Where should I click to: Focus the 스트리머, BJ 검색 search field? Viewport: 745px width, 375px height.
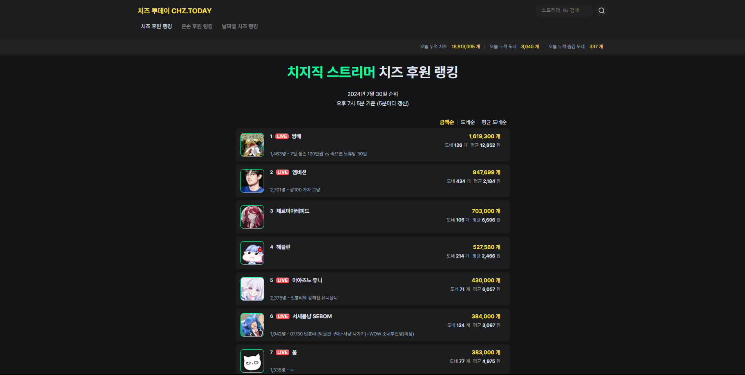[564, 11]
